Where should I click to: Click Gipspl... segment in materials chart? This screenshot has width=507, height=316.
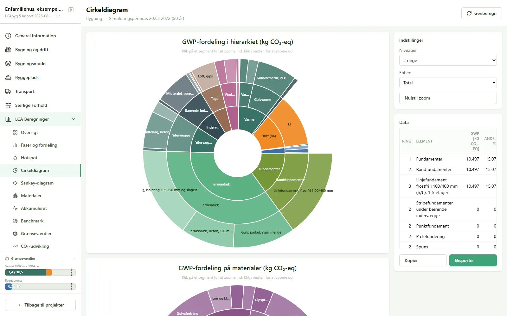pos(261,300)
